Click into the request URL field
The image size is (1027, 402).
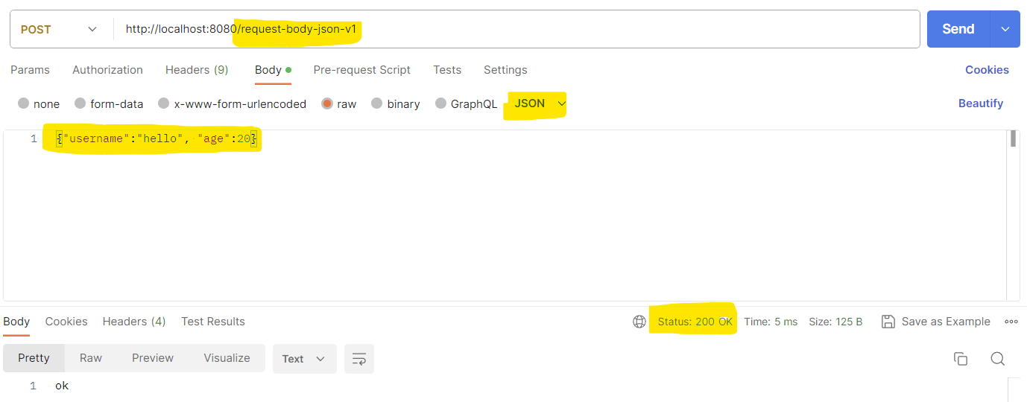point(517,30)
